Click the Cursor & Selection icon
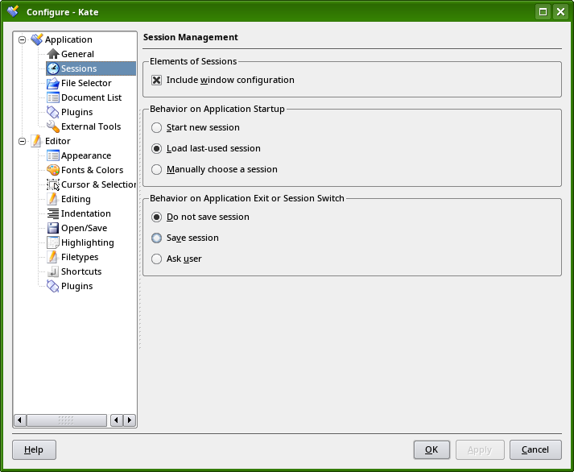Image resolution: width=574 pixels, height=472 pixels. click(53, 184)
